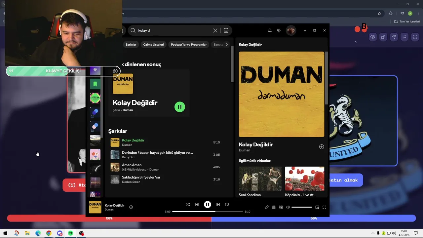Open Duman artist link under top result
The image size is (423, 238).
point(128,110)
